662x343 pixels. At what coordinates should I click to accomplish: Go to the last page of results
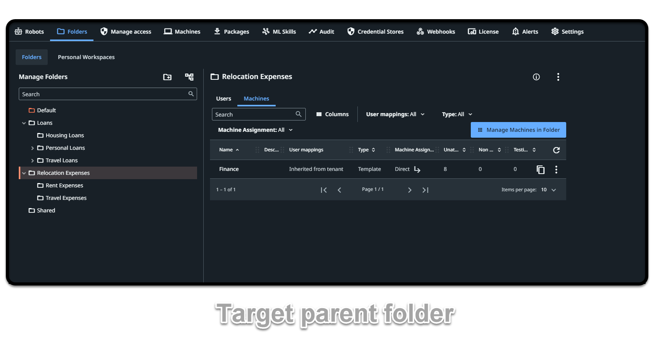point(425,190)
